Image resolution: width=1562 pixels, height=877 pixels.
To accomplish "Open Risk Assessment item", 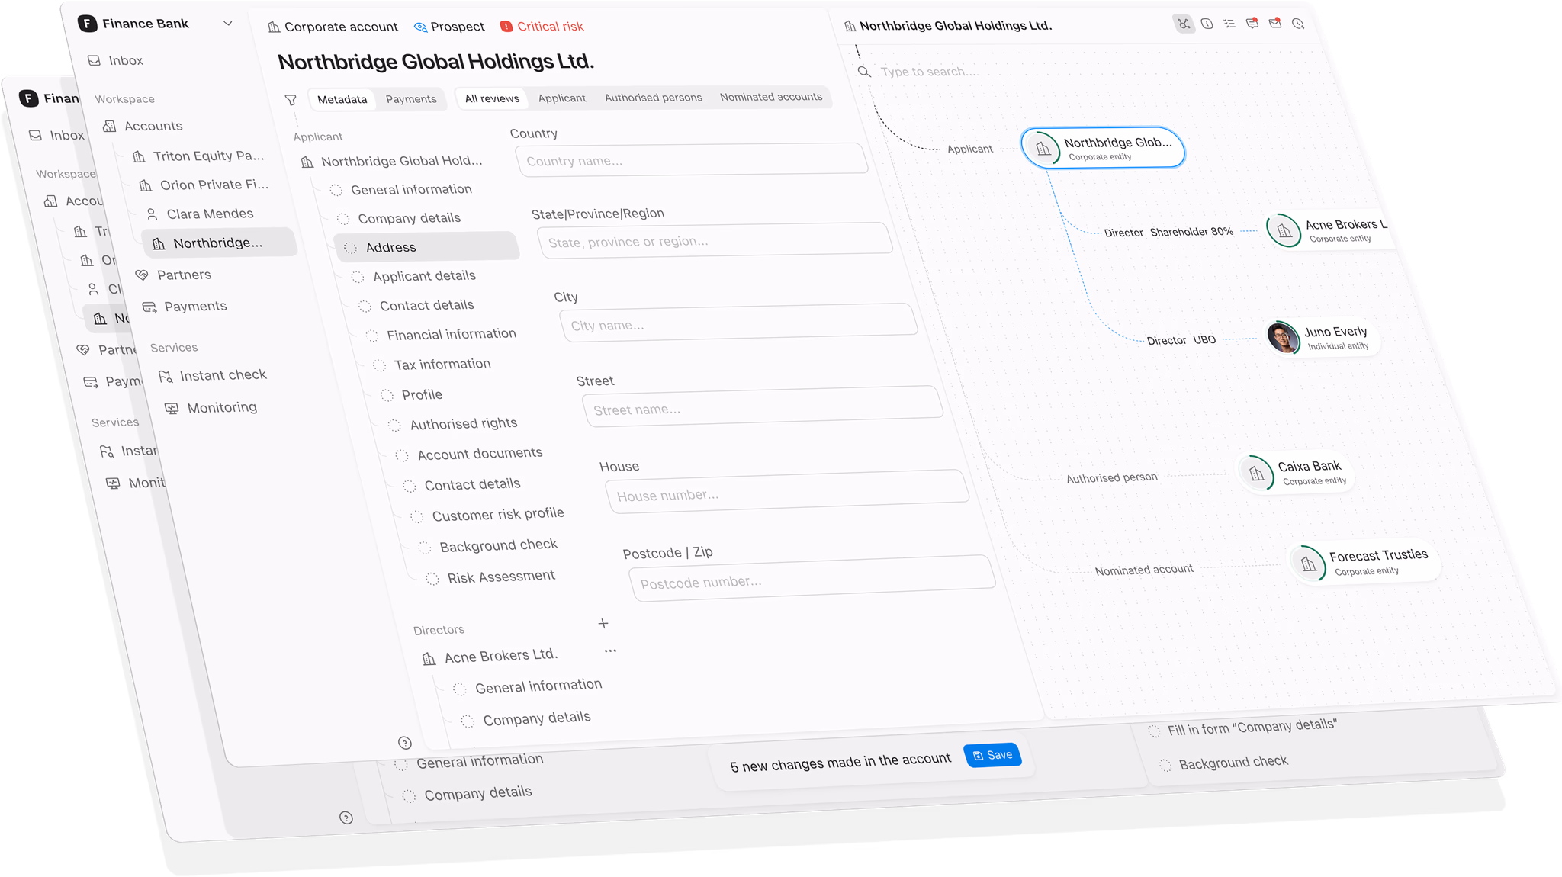I will pyautogui.click(x=491, y=577).
